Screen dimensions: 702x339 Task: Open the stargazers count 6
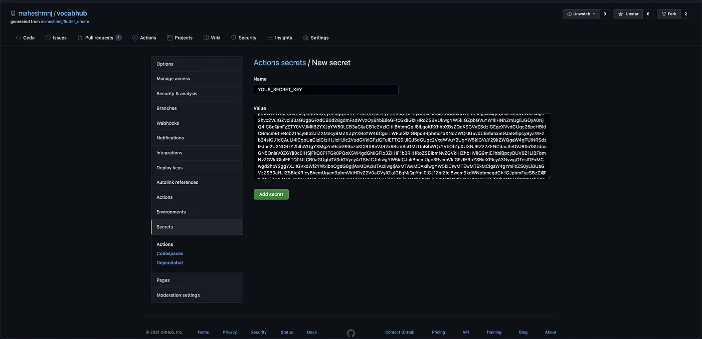click(648, 14)
